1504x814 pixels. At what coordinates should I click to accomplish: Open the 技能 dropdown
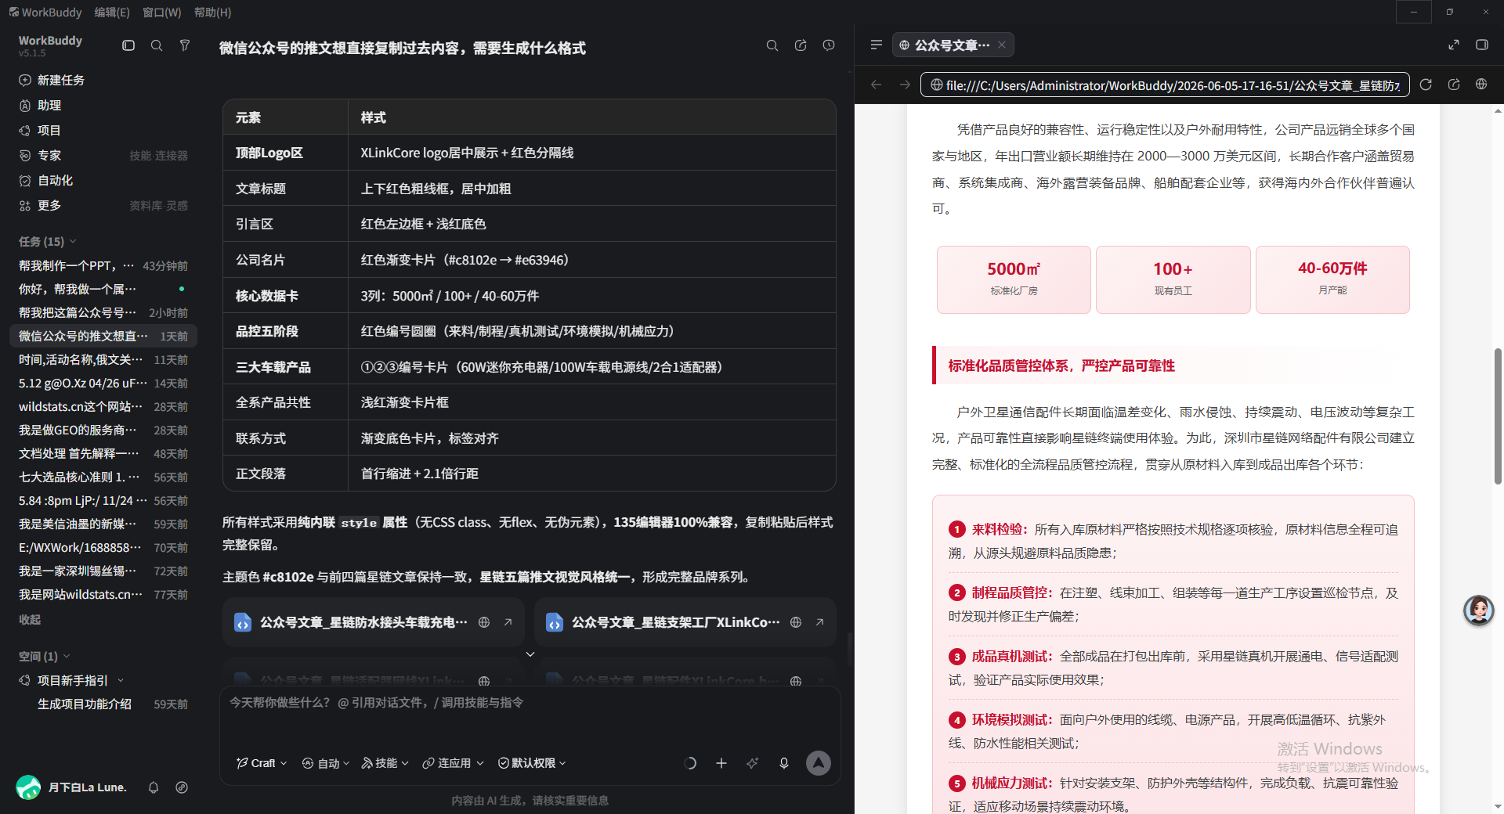click(x=385, y=763)
